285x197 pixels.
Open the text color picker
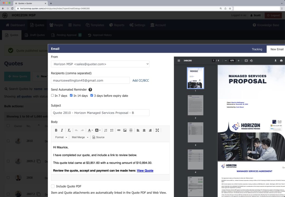90,130
